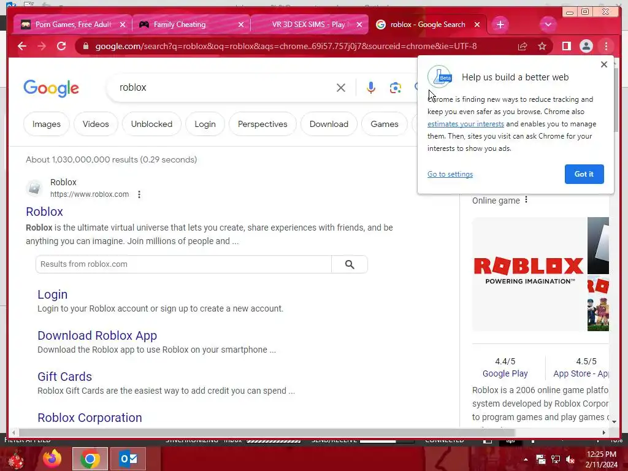Click the horizontal scrollbar at page bottom

pos(267,432)
